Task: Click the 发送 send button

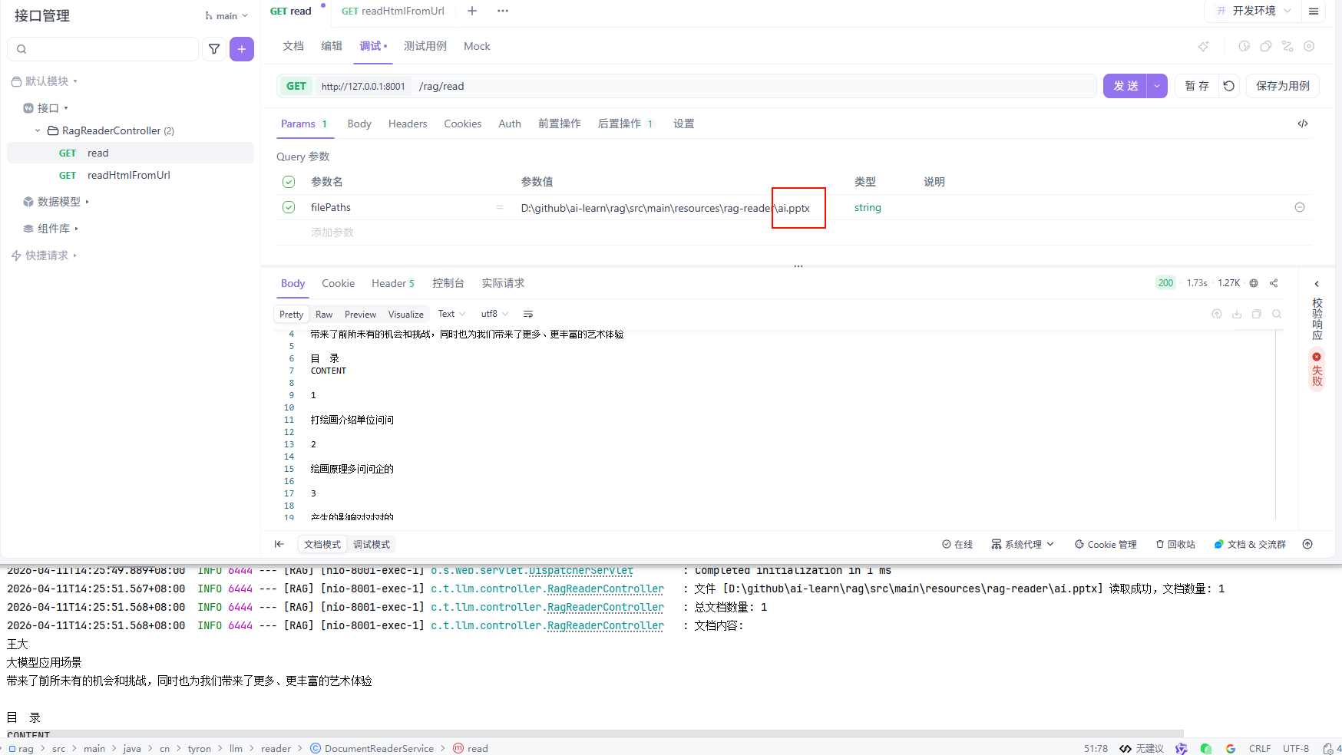Action: point(1125,86)
